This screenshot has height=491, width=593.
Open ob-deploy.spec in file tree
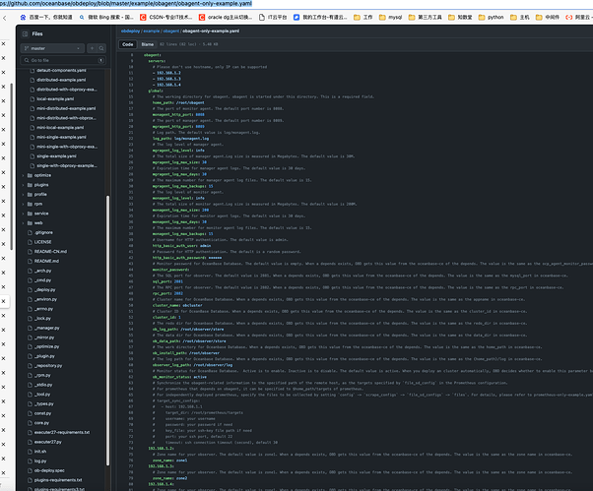(x=49, y=470)
